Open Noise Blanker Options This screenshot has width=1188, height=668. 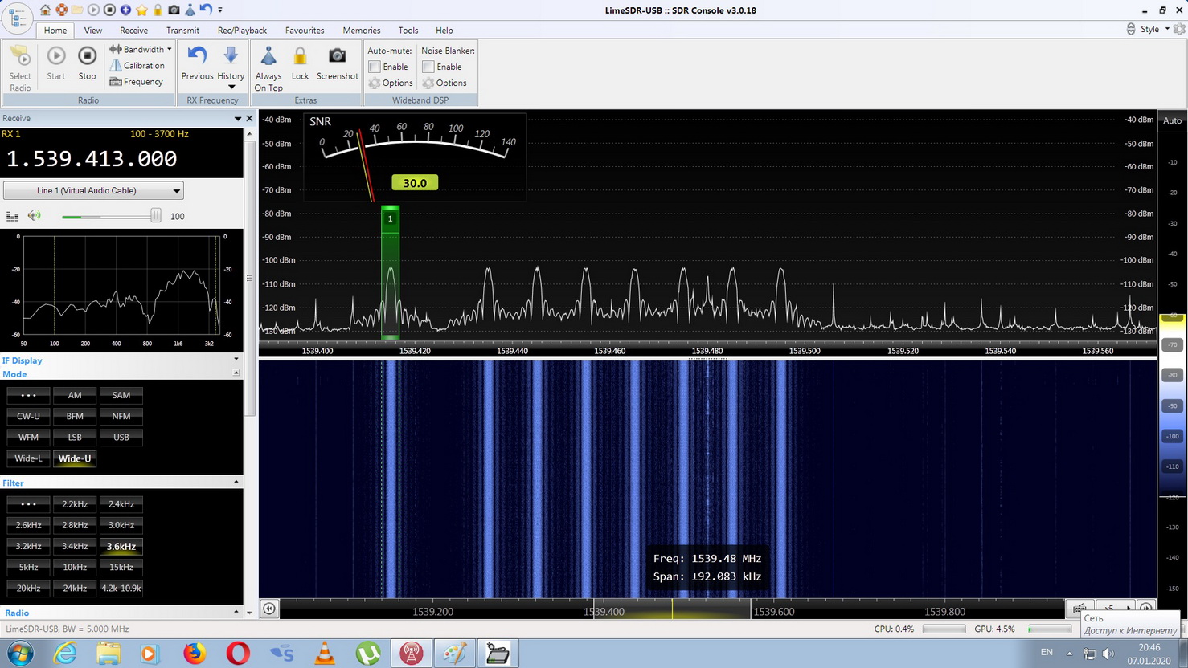[444, 83]
